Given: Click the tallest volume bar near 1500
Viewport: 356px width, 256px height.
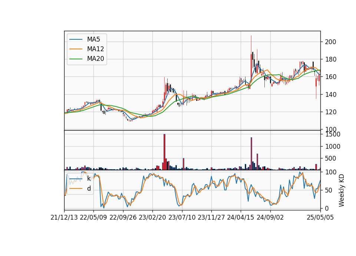Looking at the screenshot, I should coord(164,152).
